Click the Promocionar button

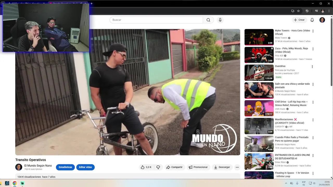click(x=198, y=167)
